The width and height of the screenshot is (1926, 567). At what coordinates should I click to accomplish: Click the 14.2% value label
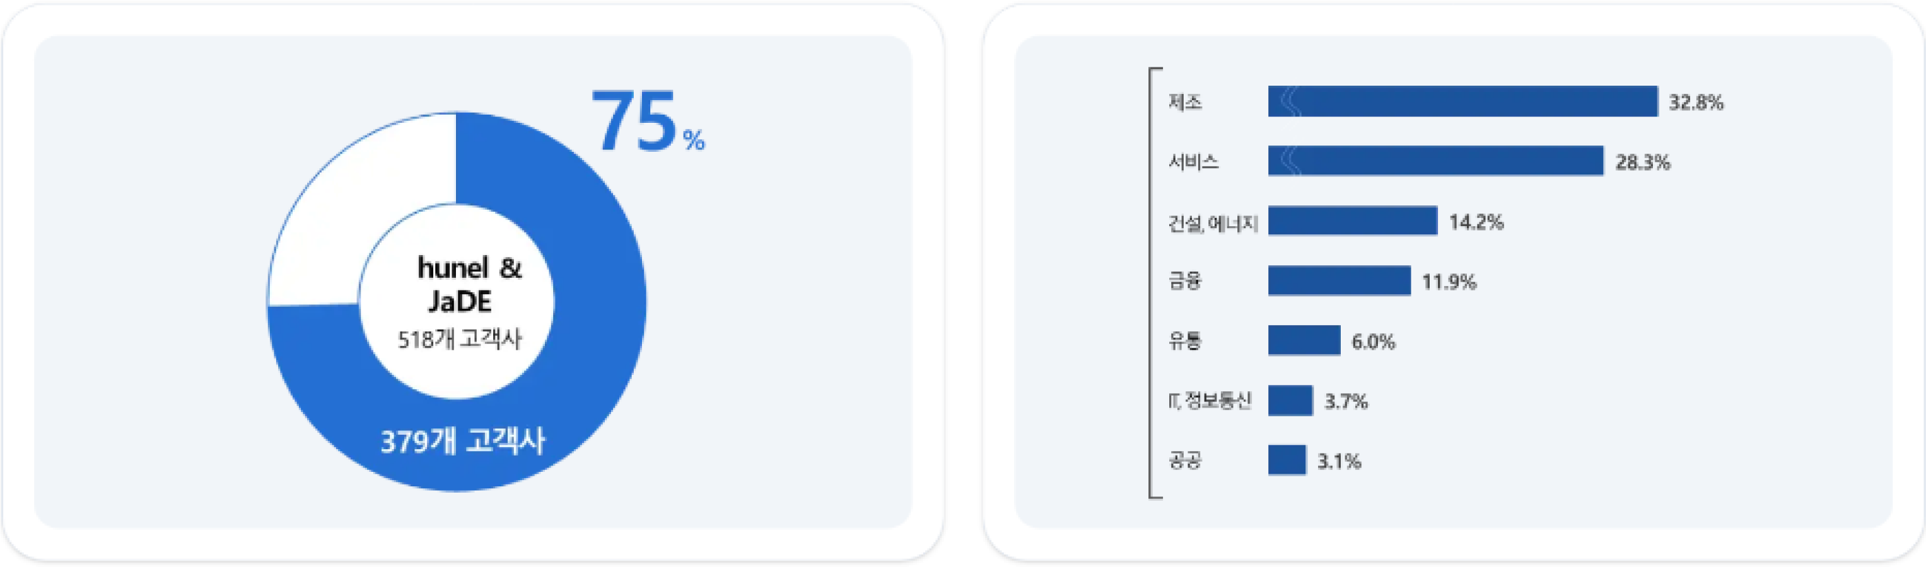pos(1476,222)
